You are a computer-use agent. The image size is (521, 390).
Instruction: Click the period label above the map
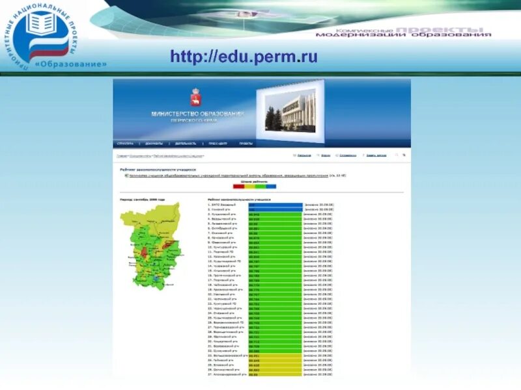(142, 200)
